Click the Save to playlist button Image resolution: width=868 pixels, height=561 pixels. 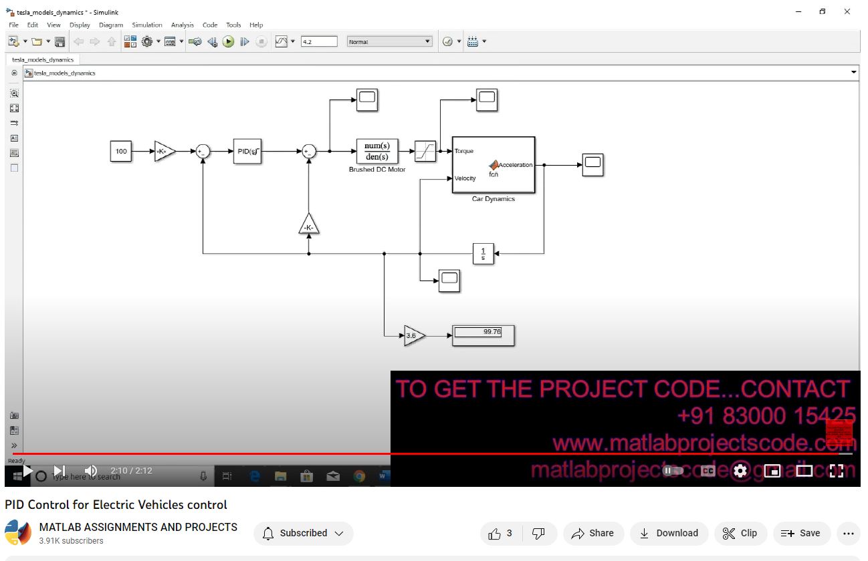pos(801,533)
